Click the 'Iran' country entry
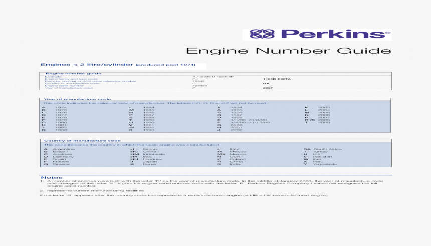This screenshot has height=246, width=431. 317,159
